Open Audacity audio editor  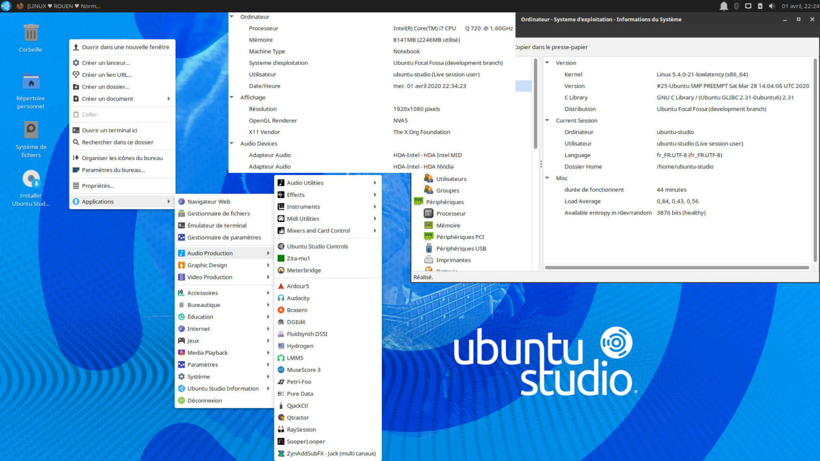click(x=298, y=298)
